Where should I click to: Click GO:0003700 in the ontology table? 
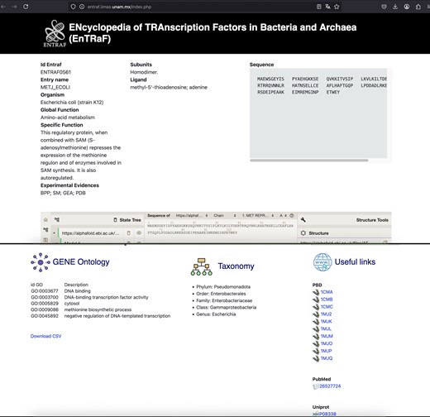click(45, 297)
